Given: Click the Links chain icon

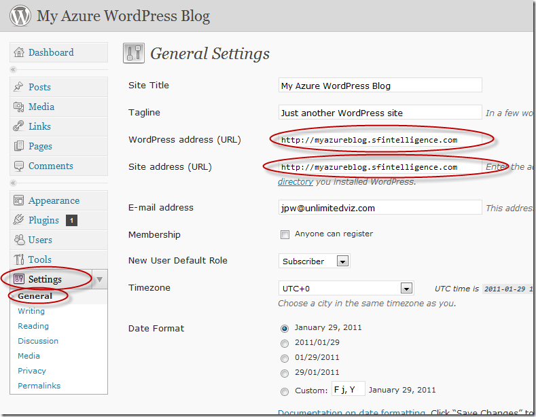Looking at the screenshot, I should 18,126.
